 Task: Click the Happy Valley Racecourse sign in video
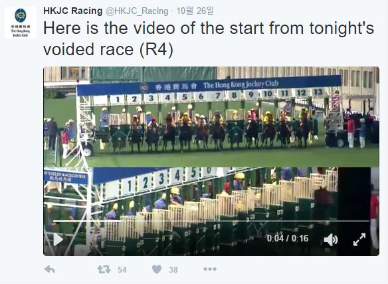(x=66, y=177)
